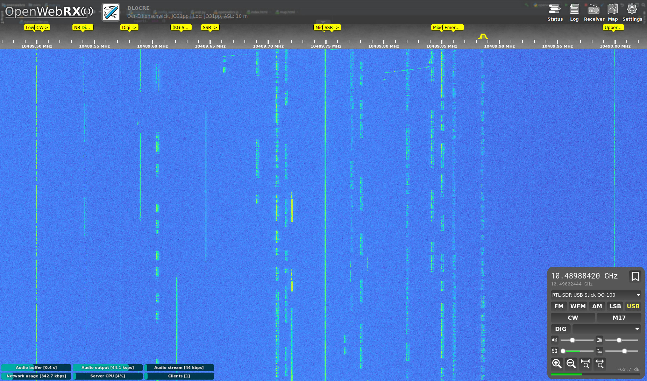This screenshot has width=647, height=381.
Task: Zoom in fully with the narrow-span icon
Action: [x=585, y=364]
